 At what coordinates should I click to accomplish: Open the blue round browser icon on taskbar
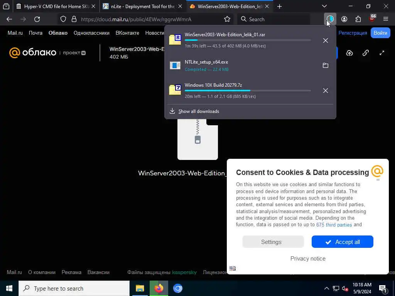(177, 288)
